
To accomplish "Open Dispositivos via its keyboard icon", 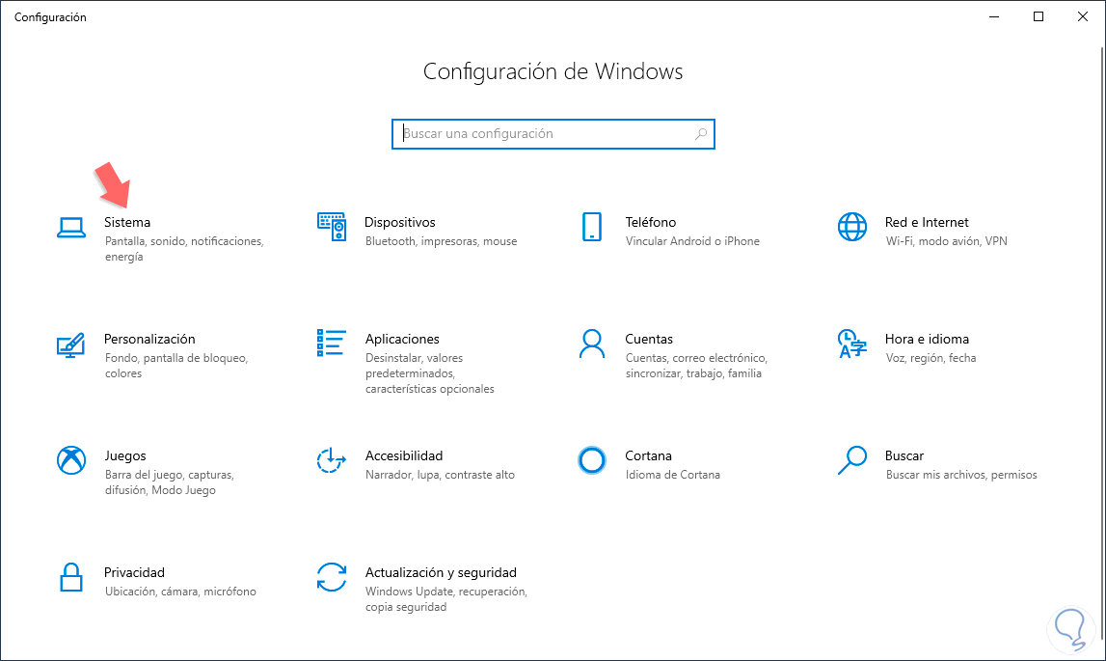I will (x=331, y=227).
